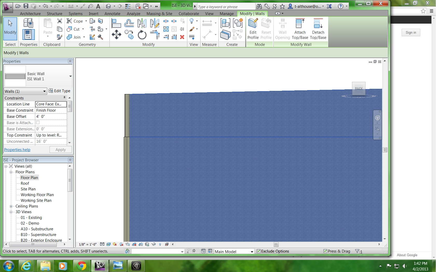Click the Edit Profile tool
This screenshot has width=440, height=272.
coord(253,29)
